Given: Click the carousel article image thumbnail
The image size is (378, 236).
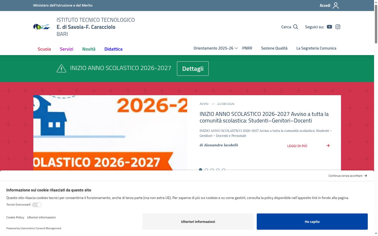Looking at the screenshot, I should pyautogui.click(x=110, y=133).
